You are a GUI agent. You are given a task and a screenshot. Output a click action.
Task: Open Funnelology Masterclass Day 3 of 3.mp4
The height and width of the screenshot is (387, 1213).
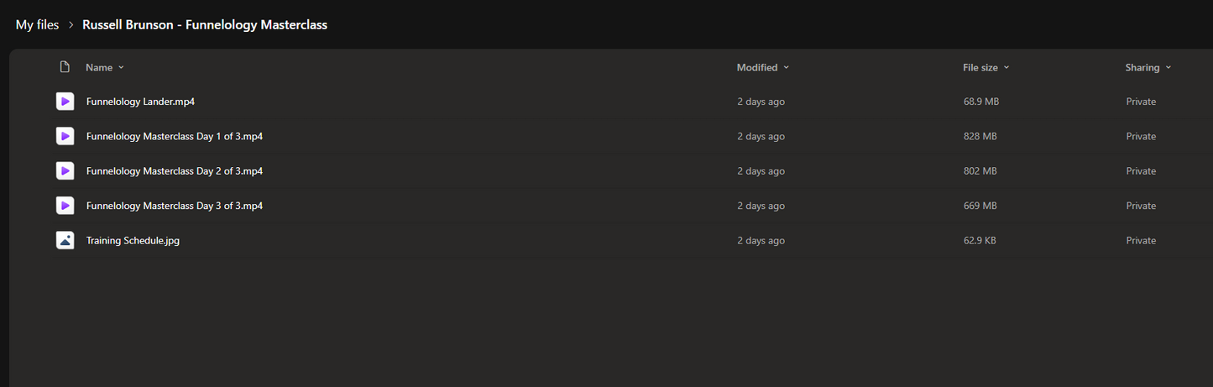pos(175,206)
